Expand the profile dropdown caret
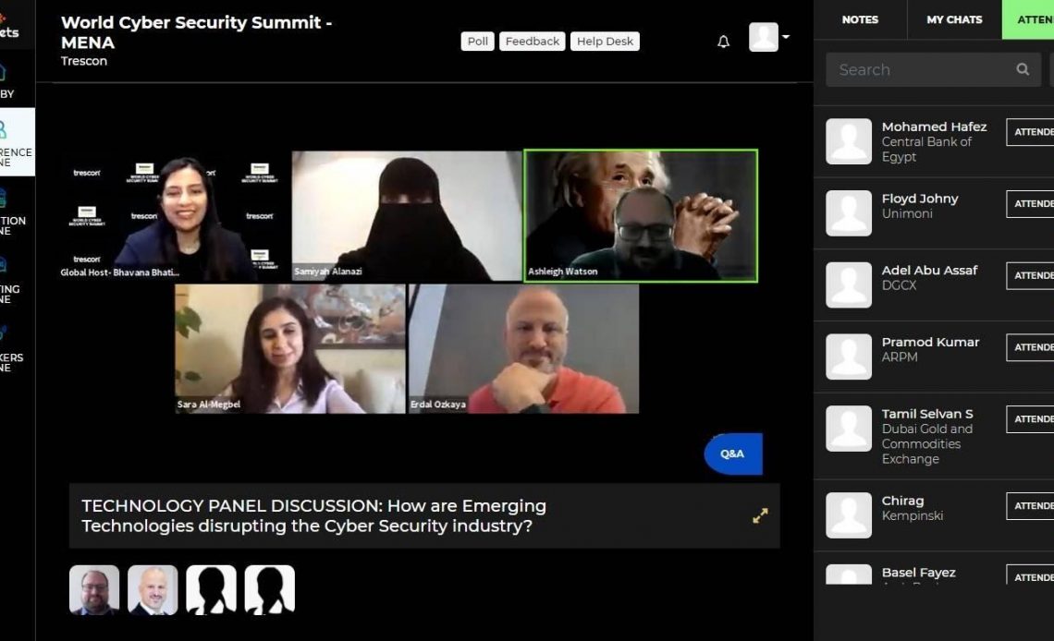Image resolution: width=1054 pixels, height=641 pixels. click(x=786, y=37)
